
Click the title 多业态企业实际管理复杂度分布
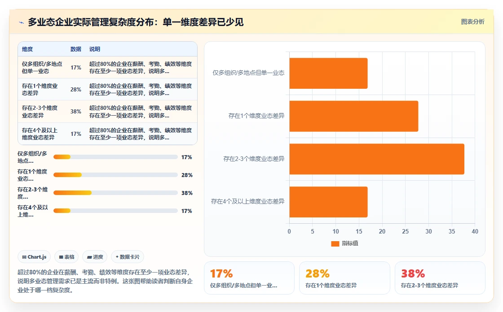(136, 22)
